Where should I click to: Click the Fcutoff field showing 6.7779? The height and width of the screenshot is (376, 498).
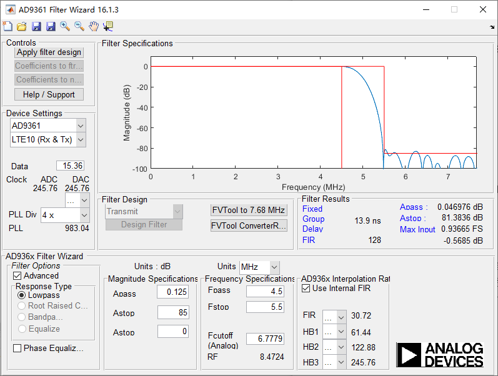[x=265, y=339]
